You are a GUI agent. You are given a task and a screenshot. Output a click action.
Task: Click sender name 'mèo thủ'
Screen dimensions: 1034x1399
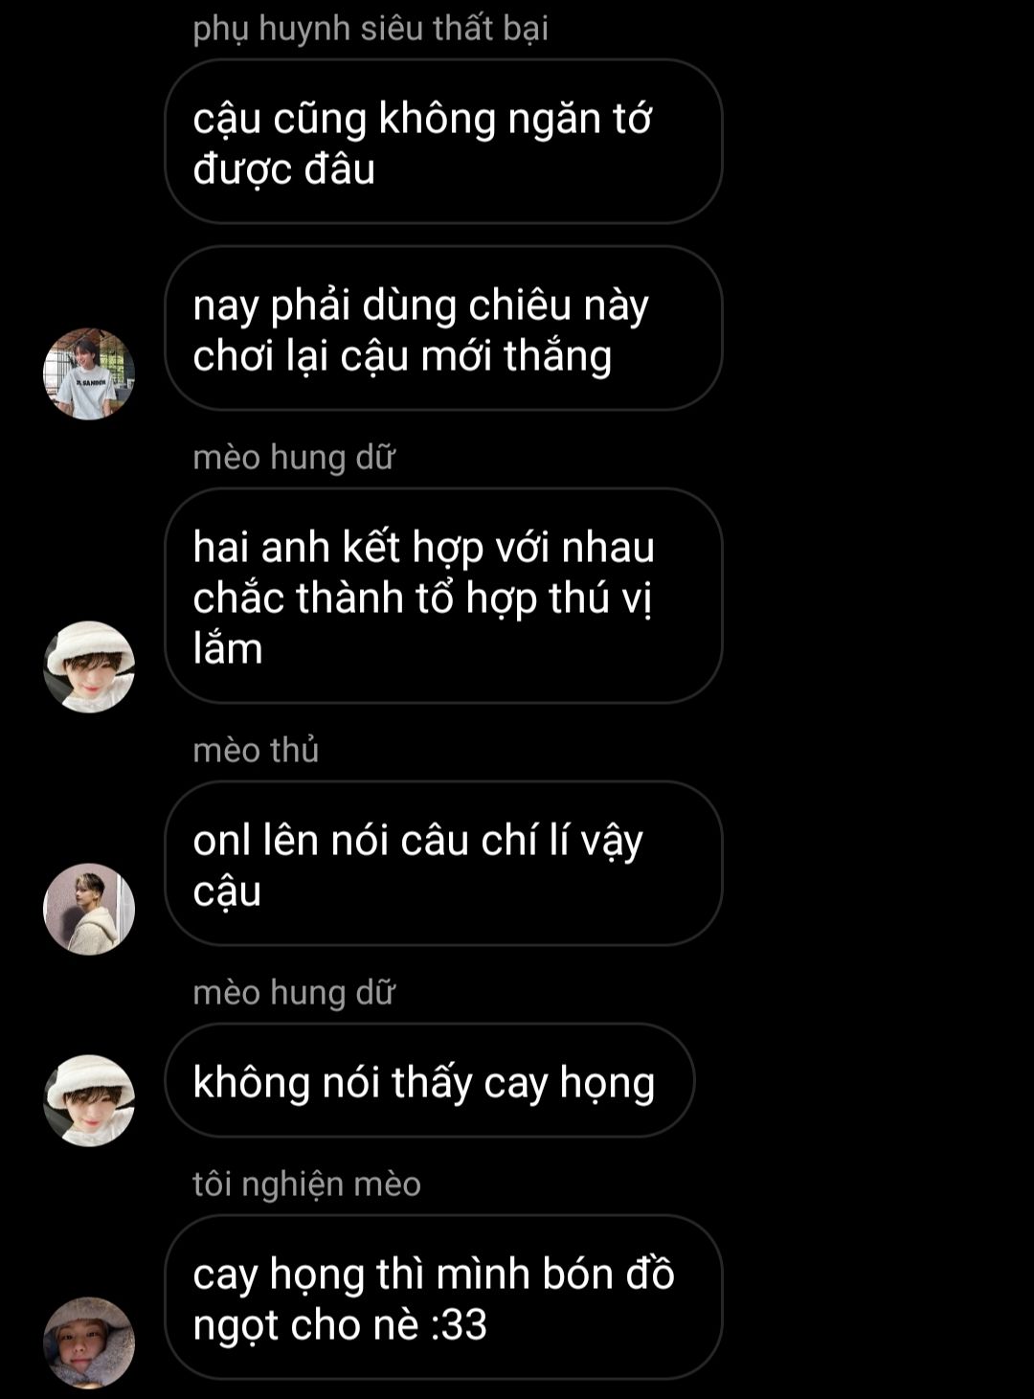point(256,749)
